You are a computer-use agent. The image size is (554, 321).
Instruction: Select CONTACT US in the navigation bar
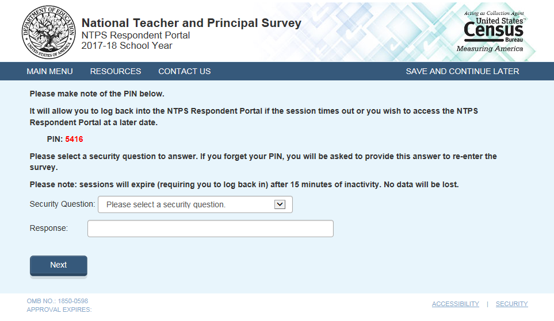coord(185,71)
